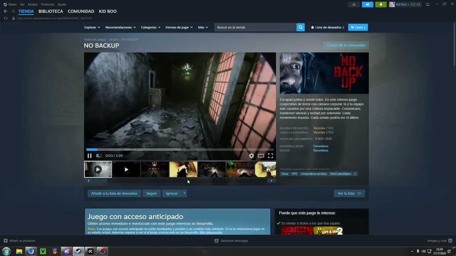
Task: Navigate forward with the forward arrow
Action: (13, 11)
